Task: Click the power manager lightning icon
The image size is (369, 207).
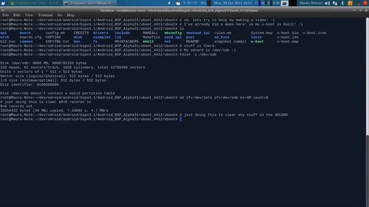Action: (169, 3)
